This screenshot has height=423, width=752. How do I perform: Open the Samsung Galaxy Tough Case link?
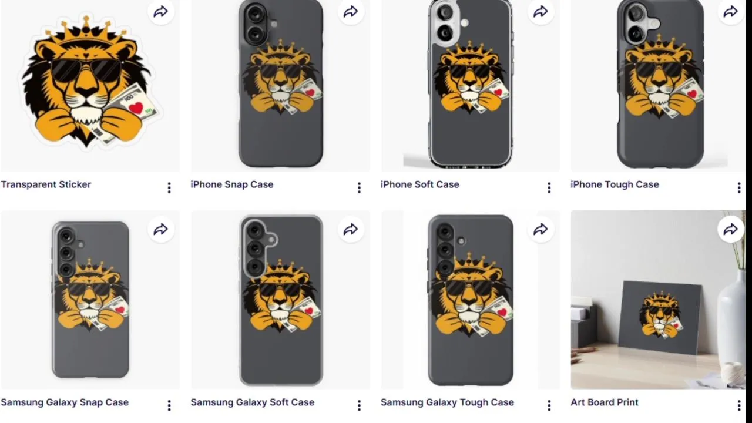[447, 402]
